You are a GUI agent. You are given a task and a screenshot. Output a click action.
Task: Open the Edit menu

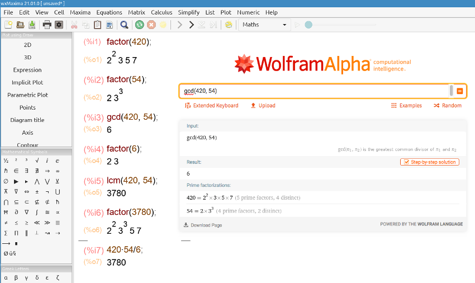pyautogui.click(x=24, y=12)
